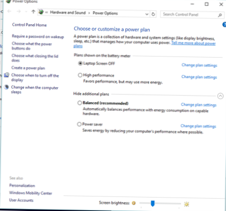Select the High performance plan
The height and width of the screenshot is (211, 226).
tap(80, 75)
